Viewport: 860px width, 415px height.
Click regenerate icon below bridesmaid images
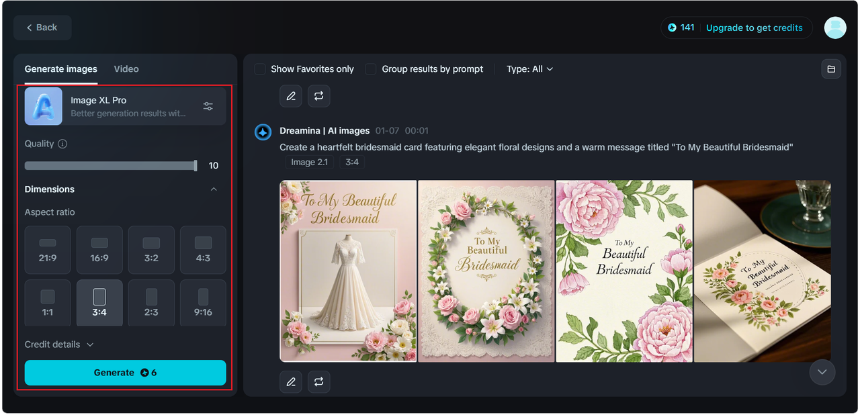[x=319, y=382]
